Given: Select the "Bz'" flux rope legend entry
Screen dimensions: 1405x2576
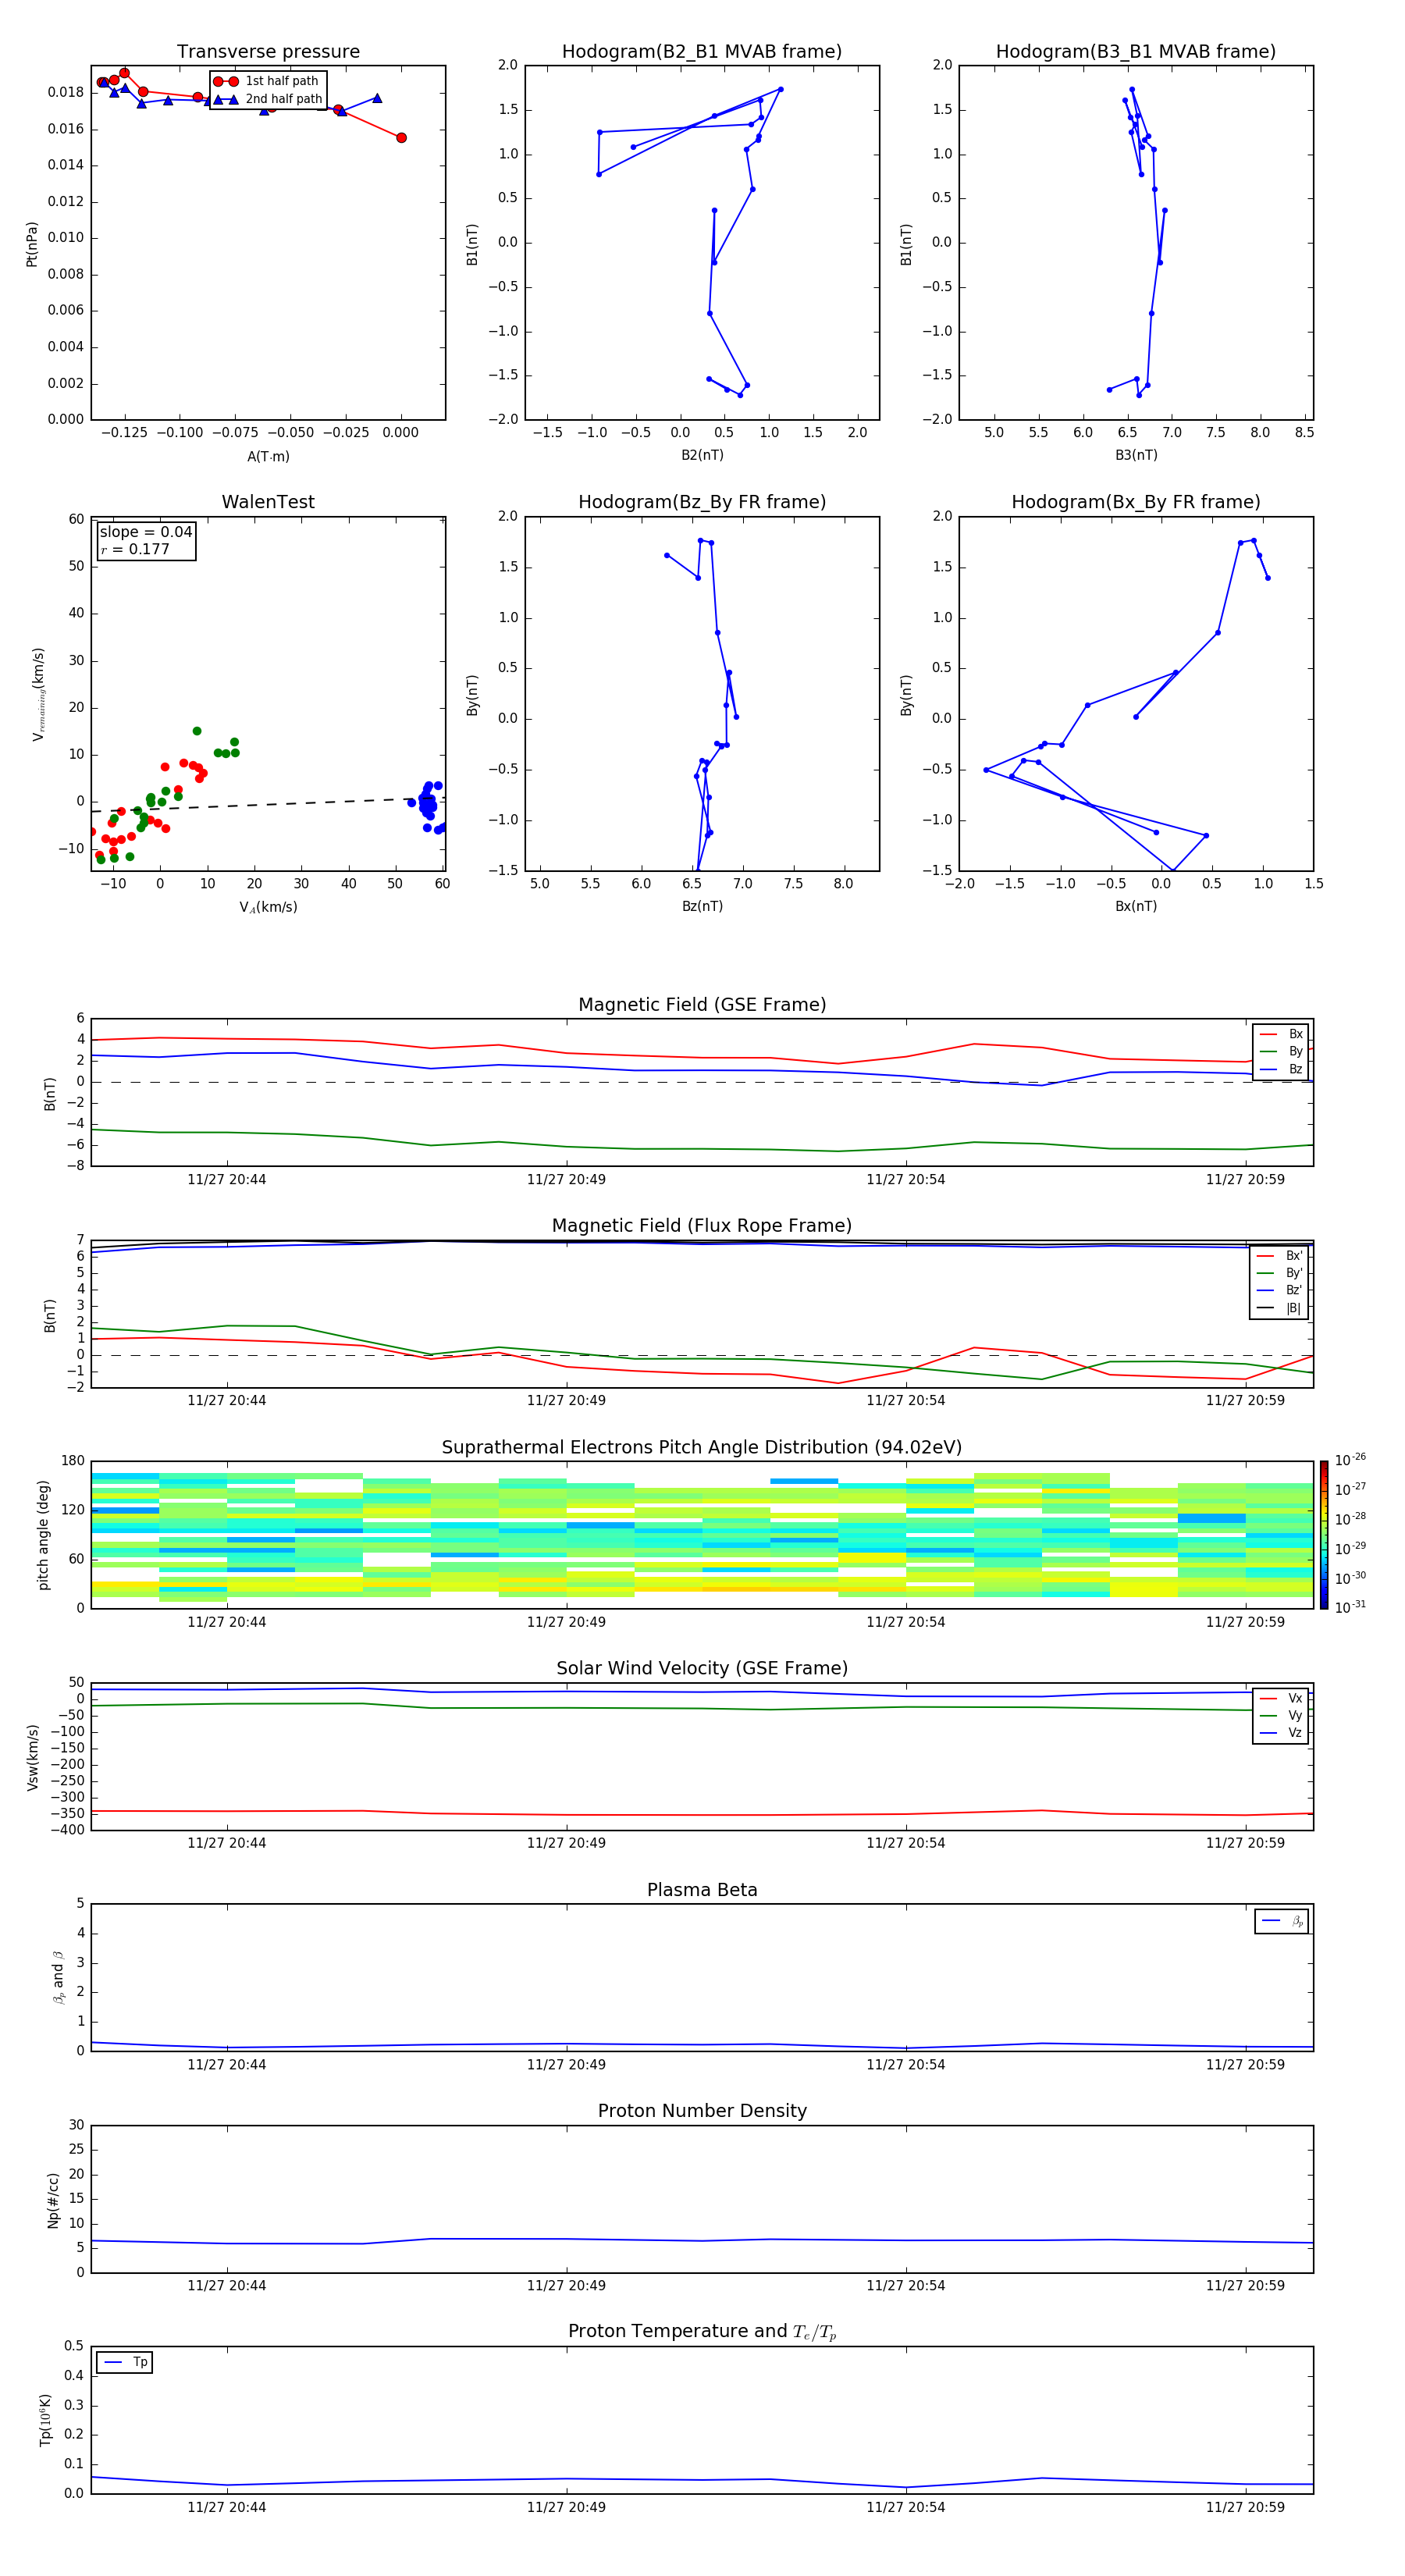Looking at the screenshot, I should pyautogui.click(x=1279, y=1290).
